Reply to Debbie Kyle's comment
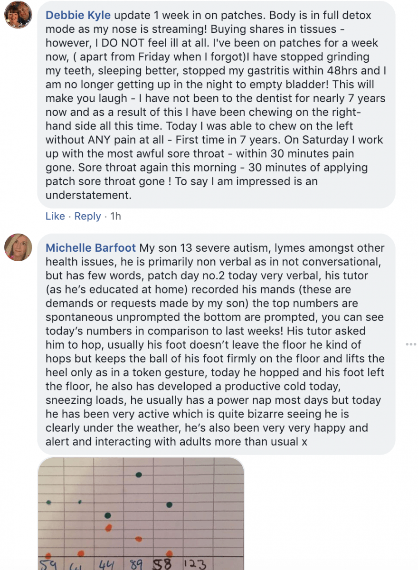The height and width of the screenshot is (570, 418). (x=87, y=216)
